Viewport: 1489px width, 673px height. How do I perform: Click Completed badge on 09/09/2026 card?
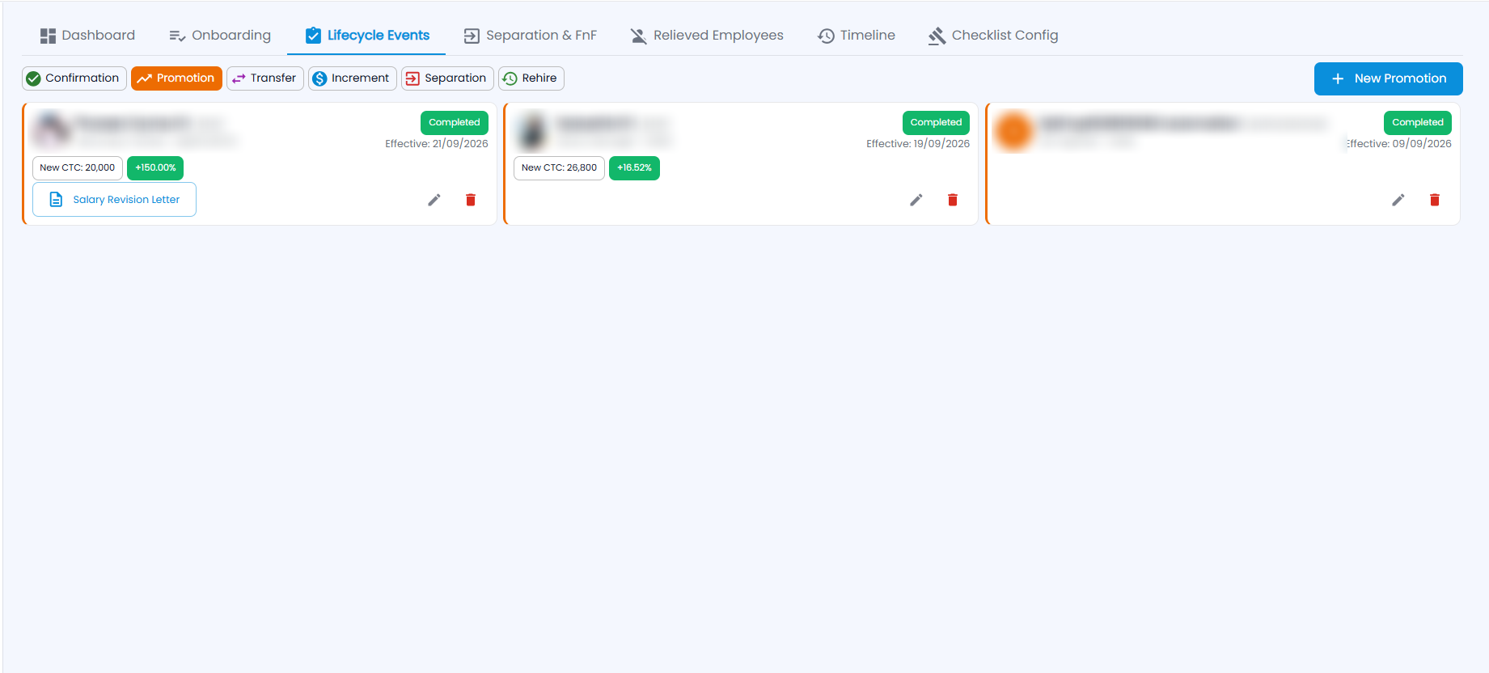click(x=1418, y=123)
